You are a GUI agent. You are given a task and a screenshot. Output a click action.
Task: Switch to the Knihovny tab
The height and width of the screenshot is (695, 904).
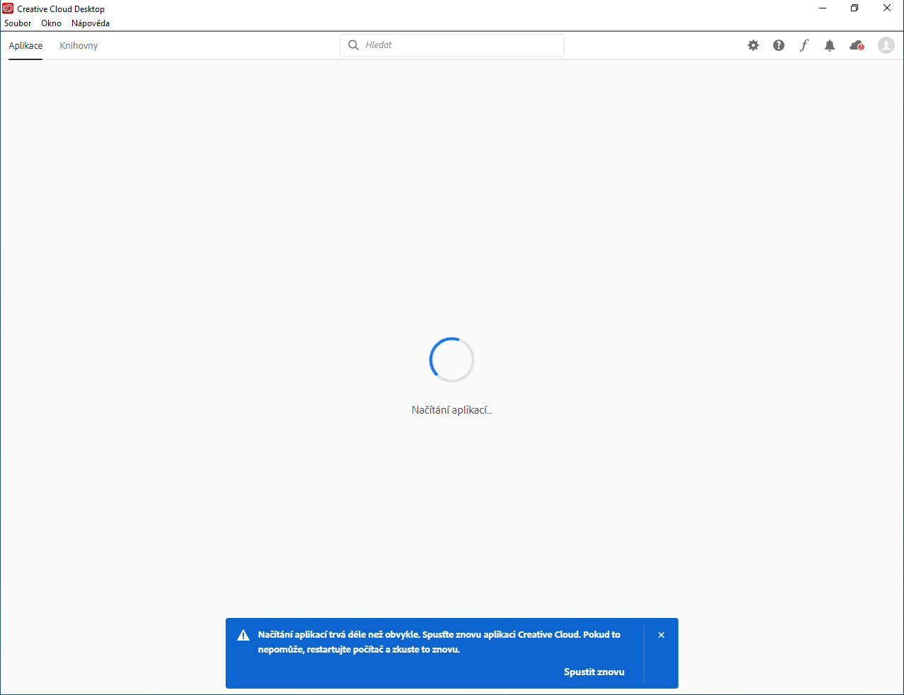click(79, 46)
